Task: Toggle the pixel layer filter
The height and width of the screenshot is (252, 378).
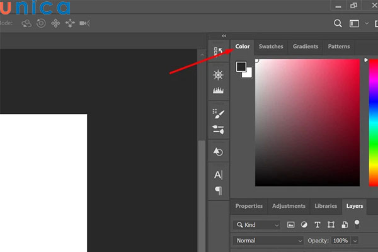Action: [x=291, y=225]
